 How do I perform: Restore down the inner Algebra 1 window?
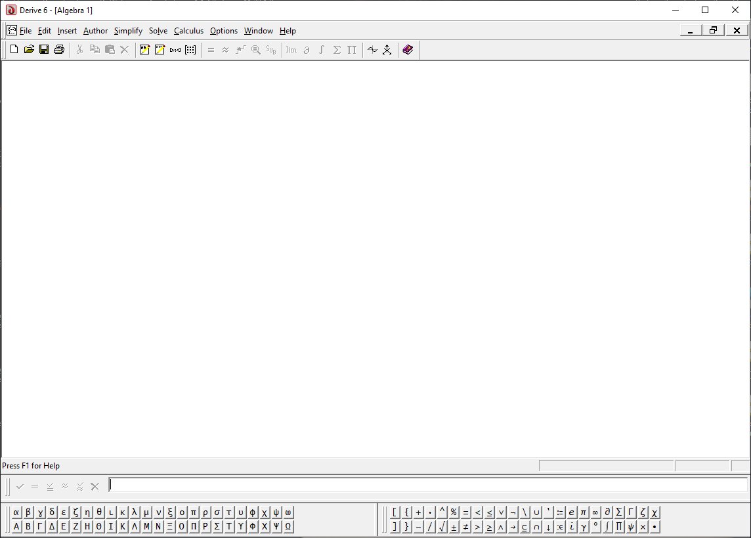713,30
